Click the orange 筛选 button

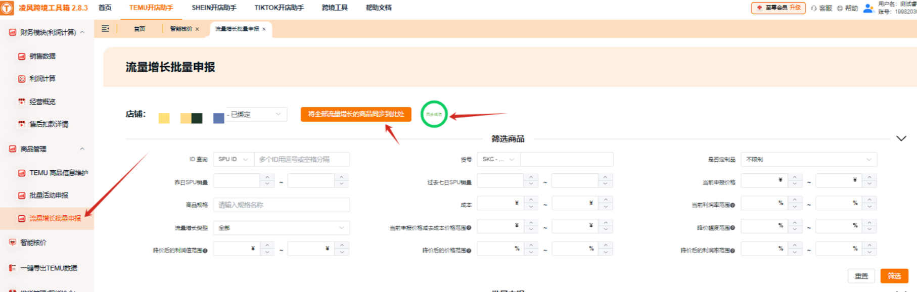coord(894,276)
